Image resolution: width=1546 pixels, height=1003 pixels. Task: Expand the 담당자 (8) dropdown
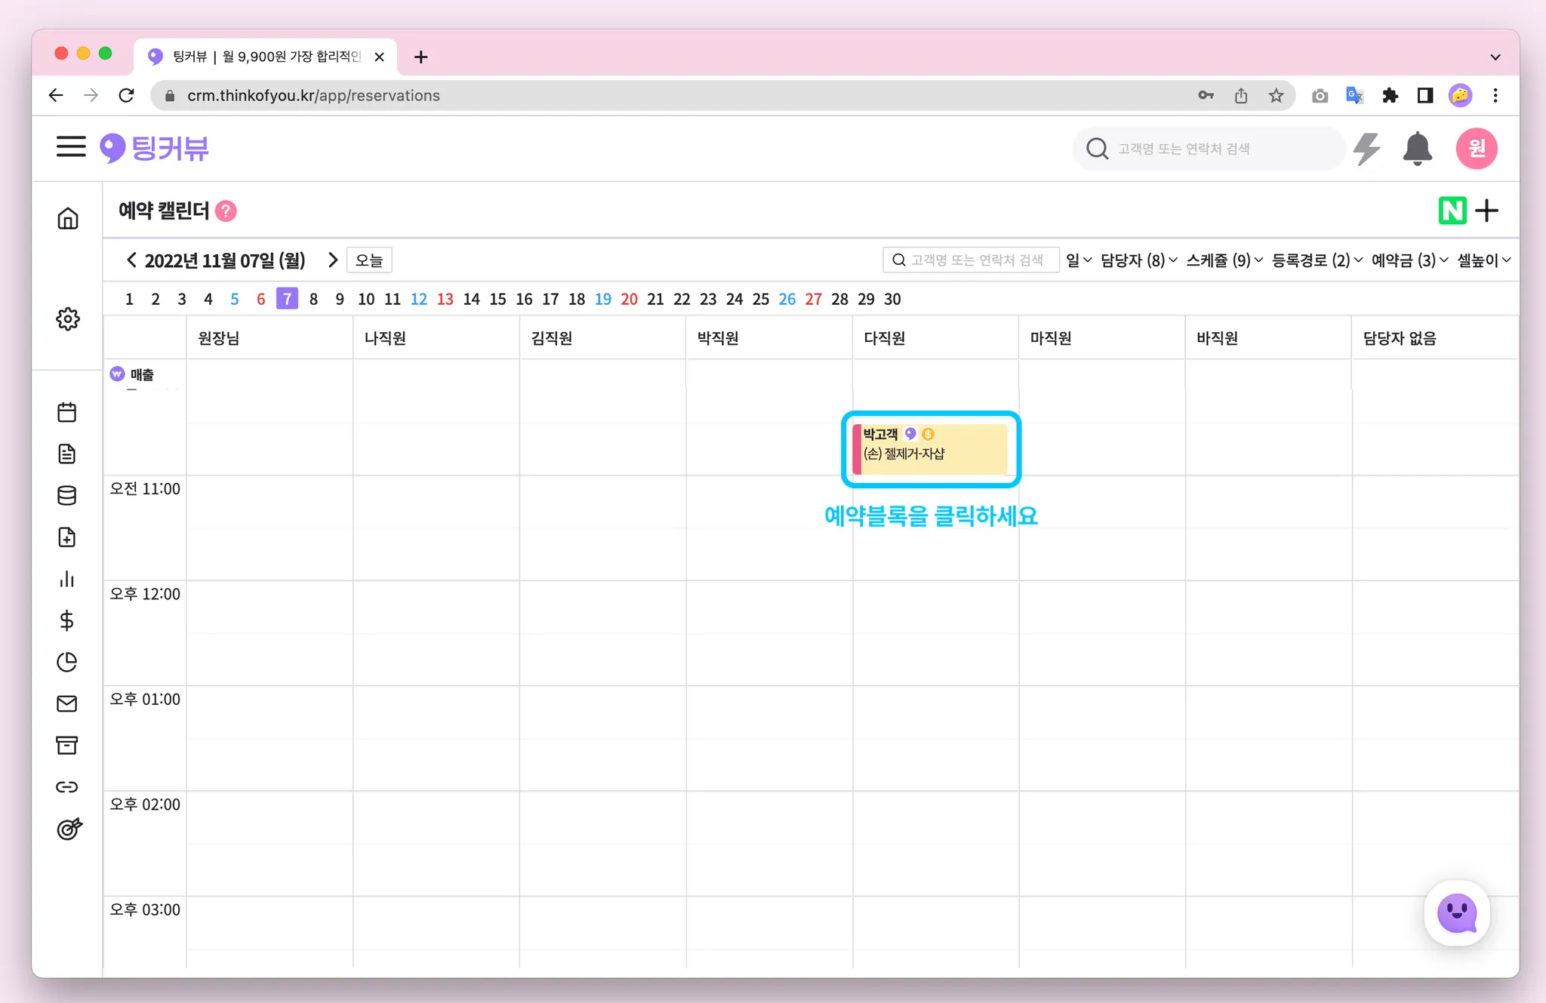1138,260
